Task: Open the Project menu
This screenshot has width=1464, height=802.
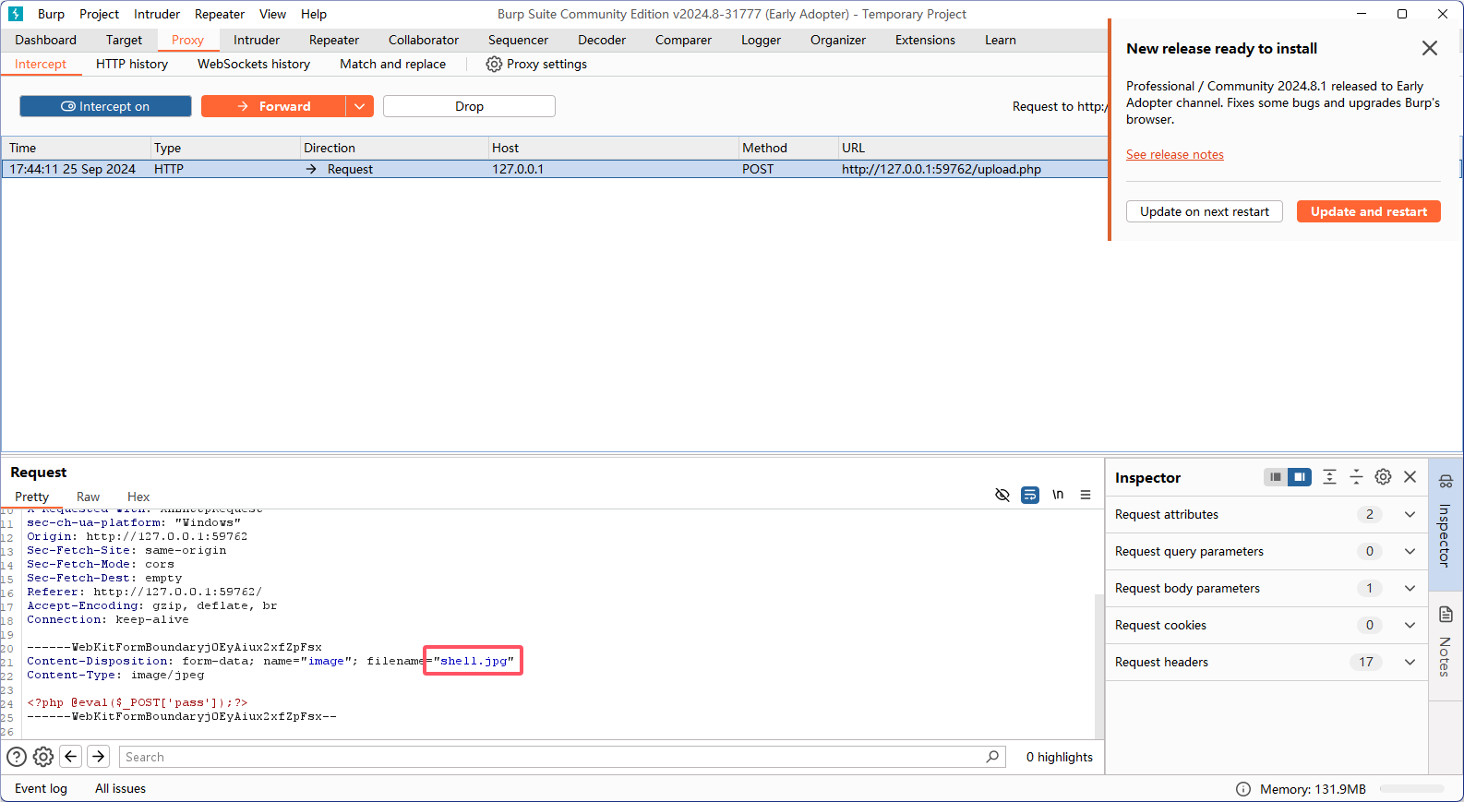Action: click(x=99, y=14)
